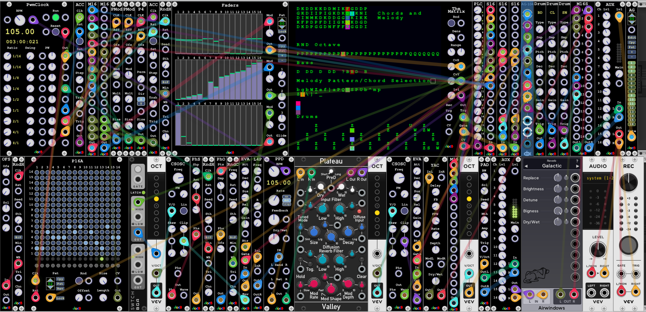Click the P16A pattern down arrow
This screenshot has width=646, height=312.
[50, 287]
